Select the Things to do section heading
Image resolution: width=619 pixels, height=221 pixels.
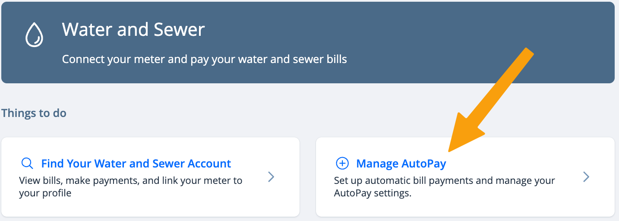click(x=34, y=113)
